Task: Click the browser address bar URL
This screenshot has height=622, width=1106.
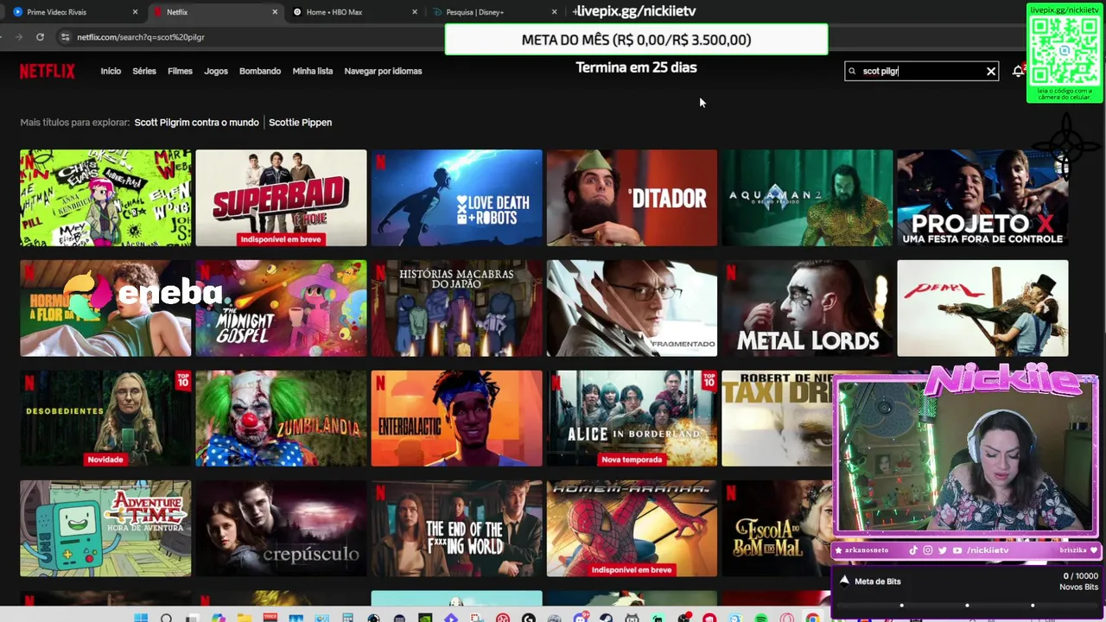Action: [141, 37]
